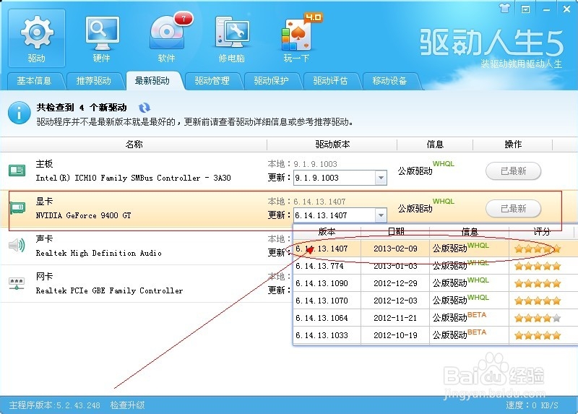
Task: Click the 操作 column header
Action: pyautogui.click(x=513, y=145)
